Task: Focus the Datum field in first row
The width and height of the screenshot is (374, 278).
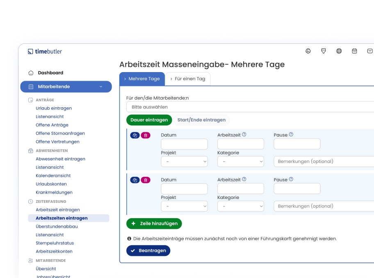Action: tap(185, 144)
